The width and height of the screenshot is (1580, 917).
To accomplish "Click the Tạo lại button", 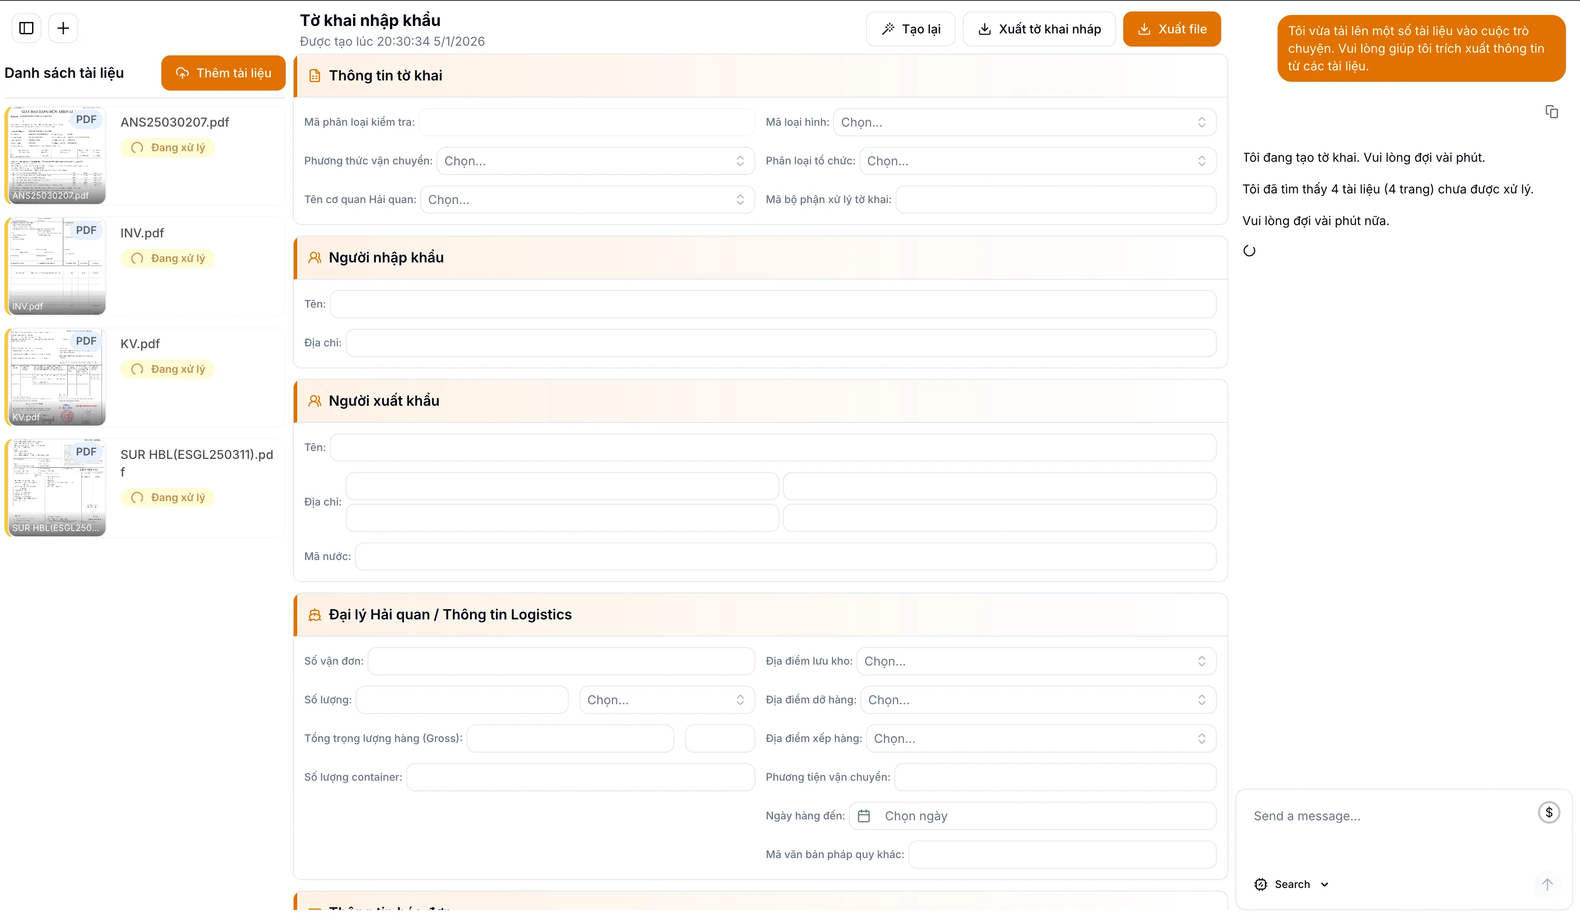I will pyautogui.click(x=910, y=29).
